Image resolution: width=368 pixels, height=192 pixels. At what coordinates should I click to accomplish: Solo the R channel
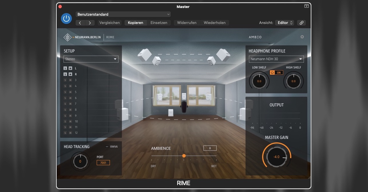point(65,74)
